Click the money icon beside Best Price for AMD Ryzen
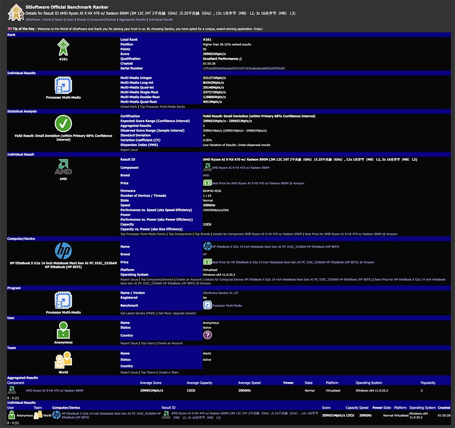The image size is (455, 428). 207,183
